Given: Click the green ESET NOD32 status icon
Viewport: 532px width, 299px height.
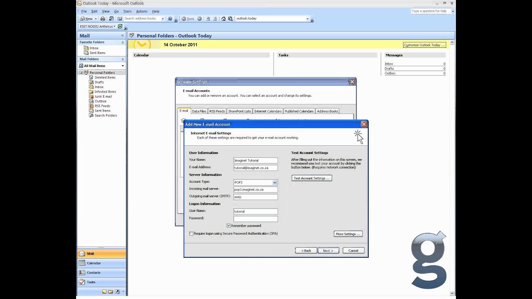Looking at the screenshot, I should coord(120,26).
